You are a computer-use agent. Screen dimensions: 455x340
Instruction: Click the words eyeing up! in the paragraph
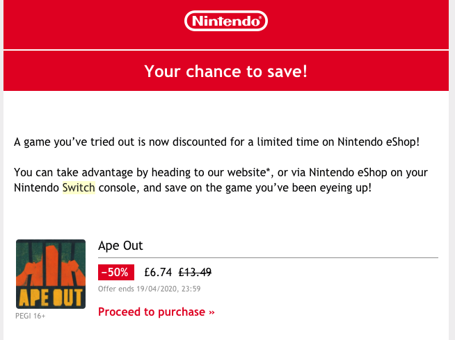point(345,188)
